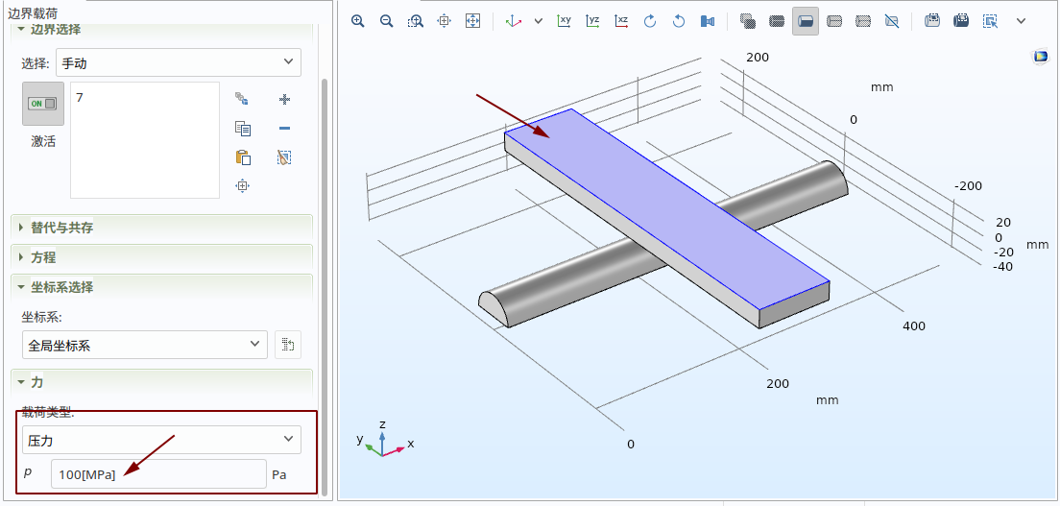1060x506 pixels.
Task: Click the Zoom Extents icon
Action: [472, 21]
